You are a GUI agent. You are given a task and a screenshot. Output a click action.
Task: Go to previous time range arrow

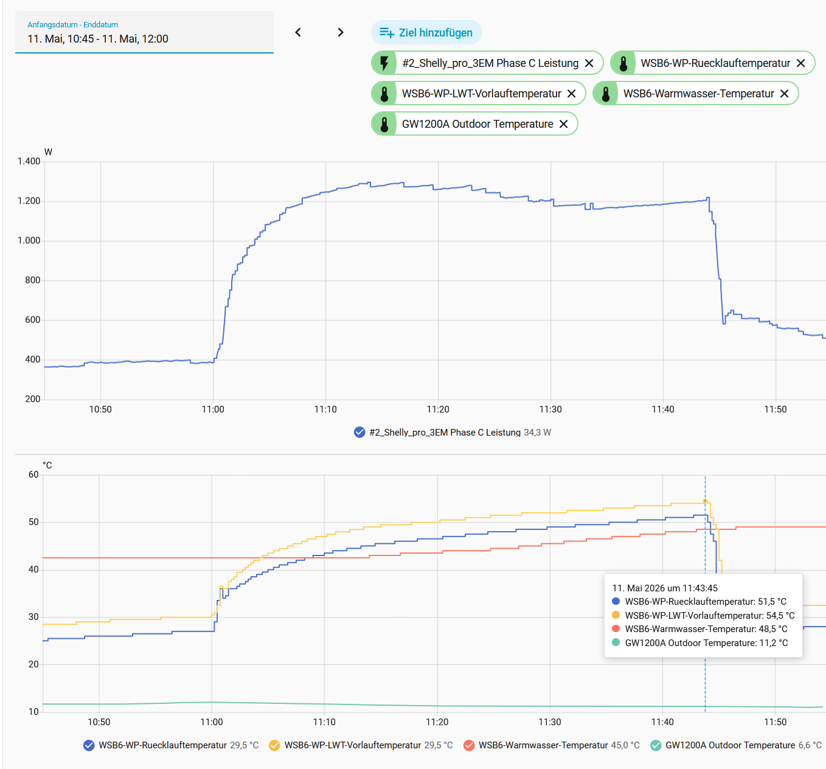pyautogui.click(x=298, y=32)
